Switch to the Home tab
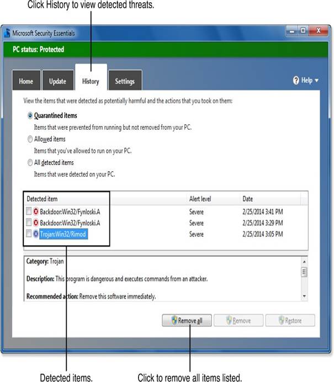Image resolution: width=334 pixels, height=382 pixels. point(26,81)
